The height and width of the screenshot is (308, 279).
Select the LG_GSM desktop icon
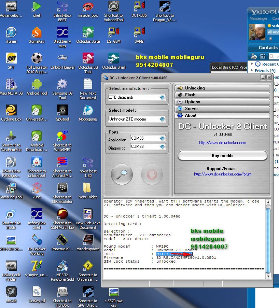pyautogui.click(x=114, y=35)
